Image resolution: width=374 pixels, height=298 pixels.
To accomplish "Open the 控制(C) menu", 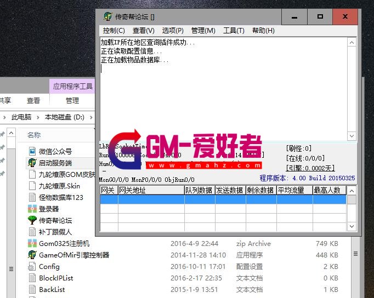I will 114,31.
